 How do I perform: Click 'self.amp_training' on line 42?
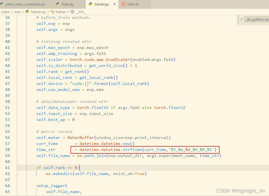(x=57, y=54)
